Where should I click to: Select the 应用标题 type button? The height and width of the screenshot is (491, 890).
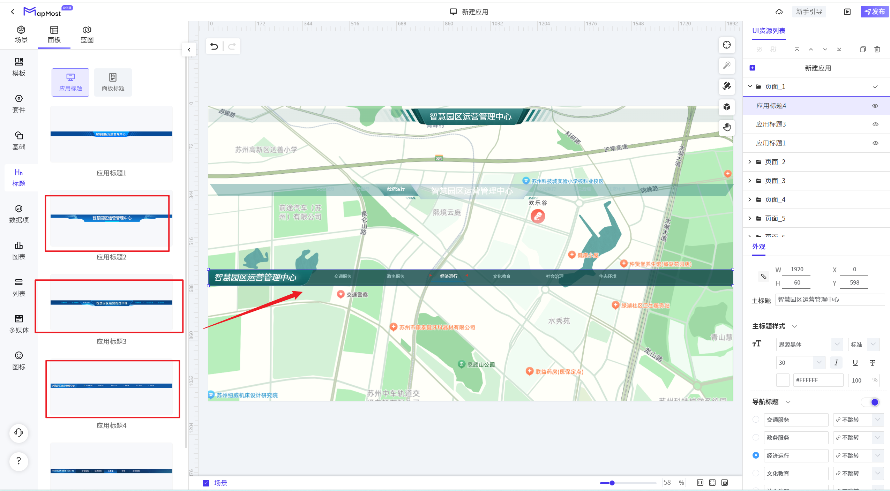(70, 82)
